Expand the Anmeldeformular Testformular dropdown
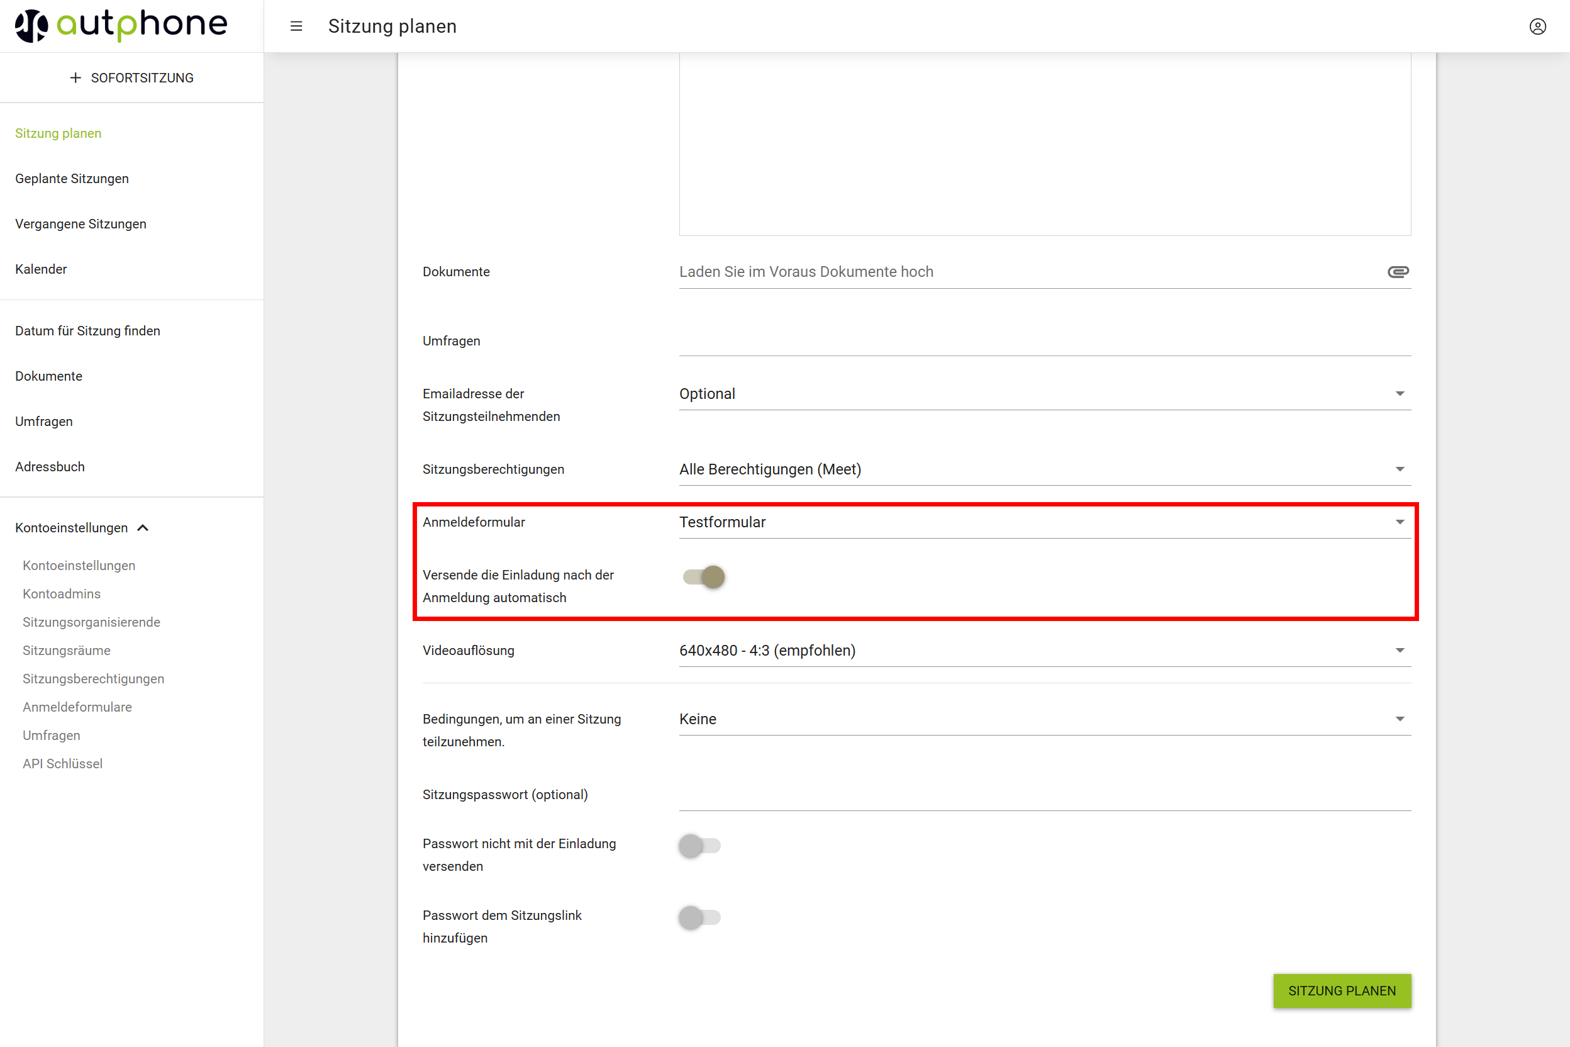This screenshot has height=1047, width=1570. coord(1399,522)
